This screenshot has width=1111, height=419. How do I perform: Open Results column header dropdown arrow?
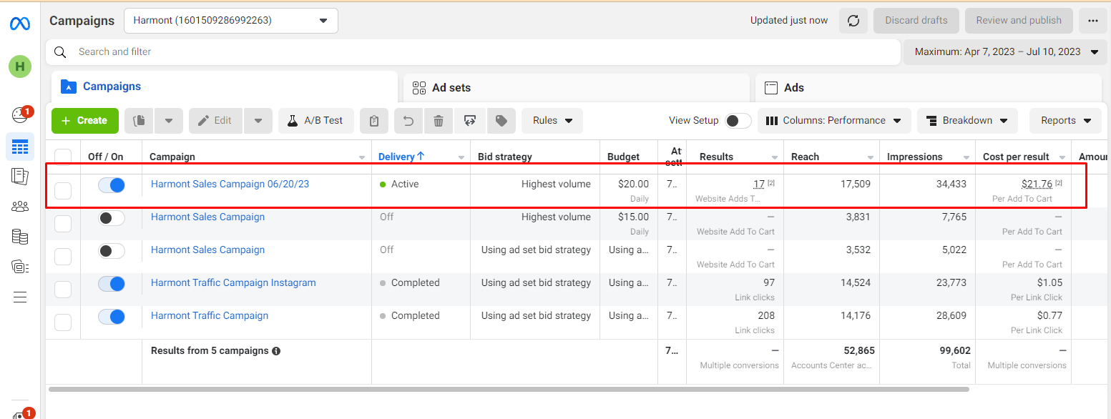[x=775, y=157]
